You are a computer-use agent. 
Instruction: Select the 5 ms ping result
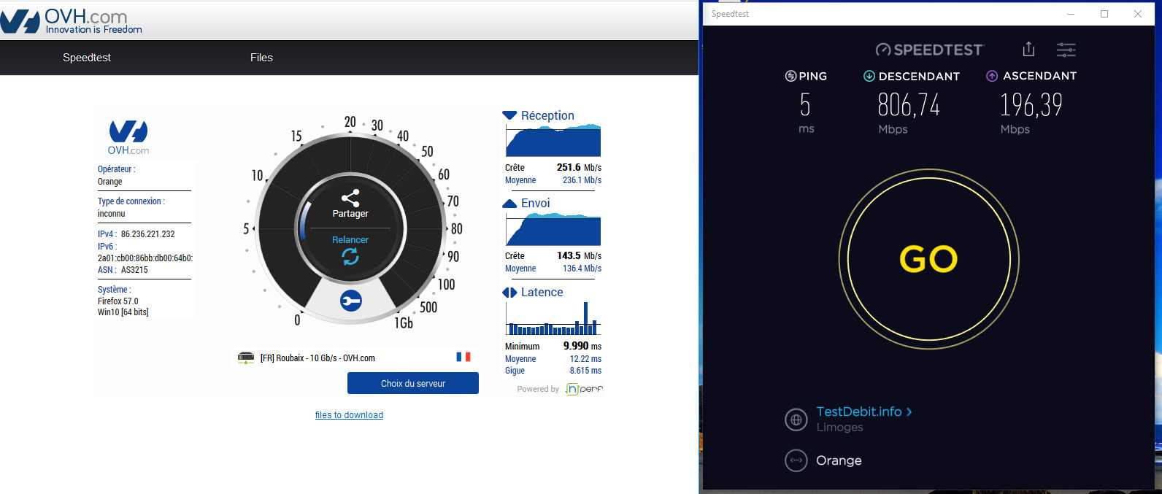805,105
